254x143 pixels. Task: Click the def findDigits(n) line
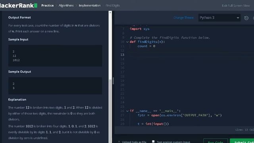[x=147, y=42]
